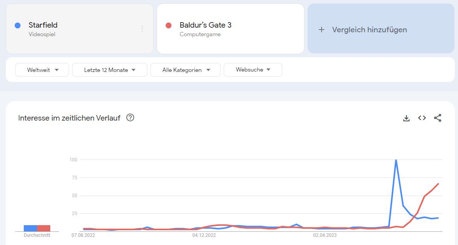Viewport: 458px width, 245px height.
Task: Click the end of red Baldur's Gate line
Action: (x=439, y=184)
